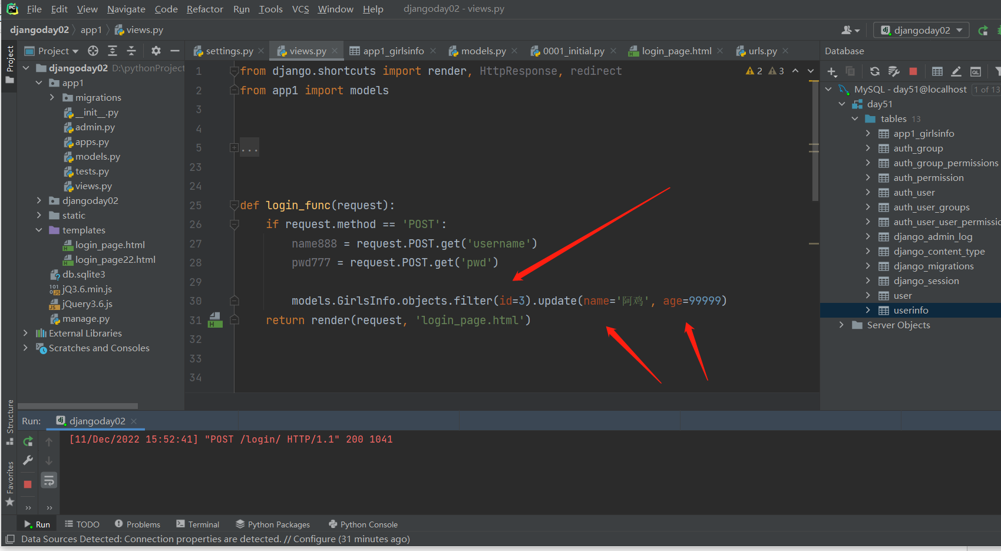Image resolution: width=1001 pixels, height=551 pixels.
Task: Toggle the Favorites tool window
Action: [9, 483]
